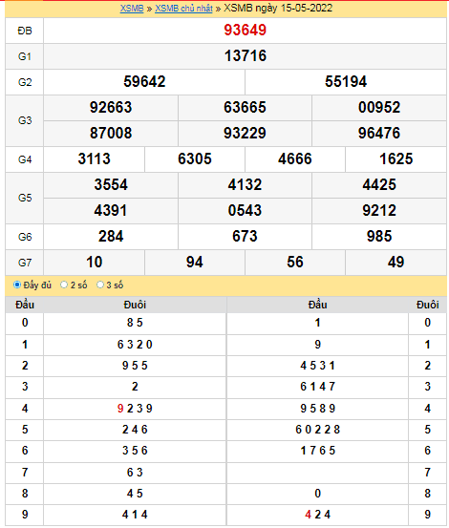Click the special prize number 93649
Image resolution: width=449 pixels, height=528 pixels.
tap(246, 30)
